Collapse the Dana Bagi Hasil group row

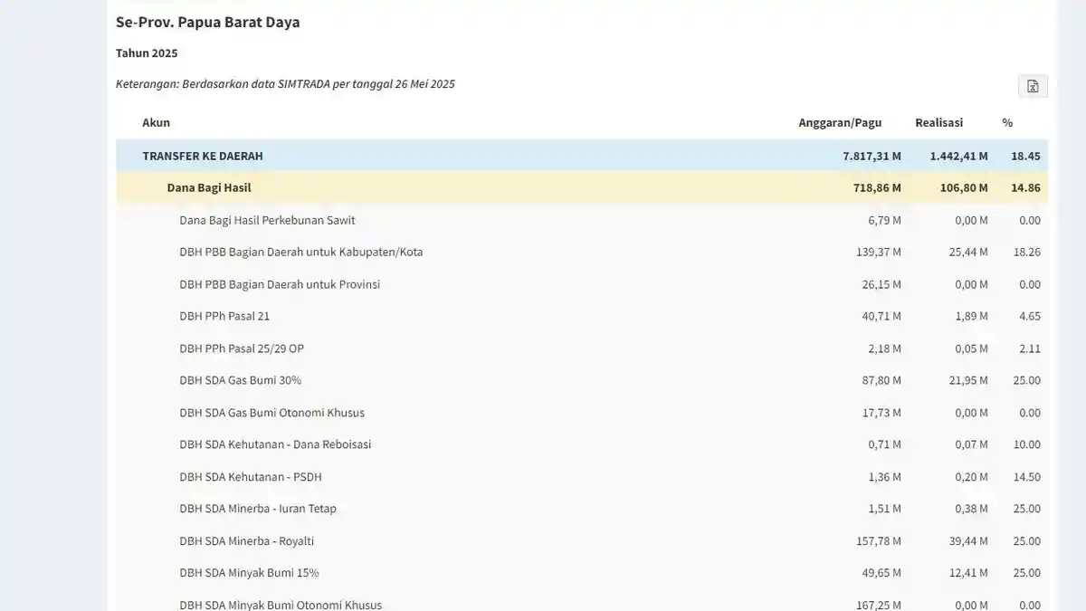[x=582, y=187]
